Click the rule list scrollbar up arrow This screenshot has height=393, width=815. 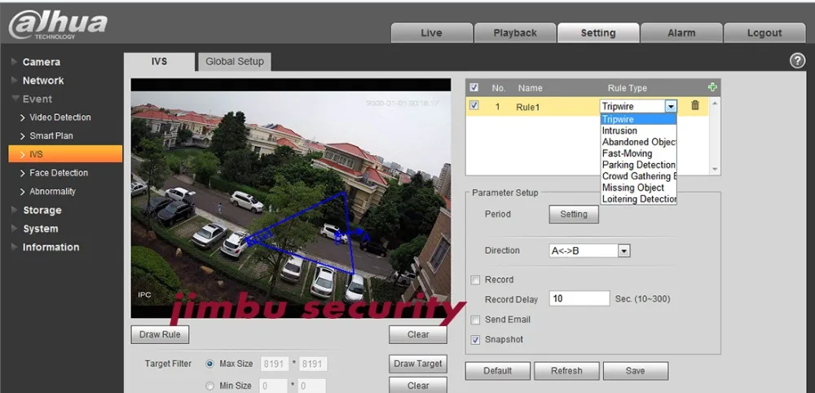coord(716,104)
